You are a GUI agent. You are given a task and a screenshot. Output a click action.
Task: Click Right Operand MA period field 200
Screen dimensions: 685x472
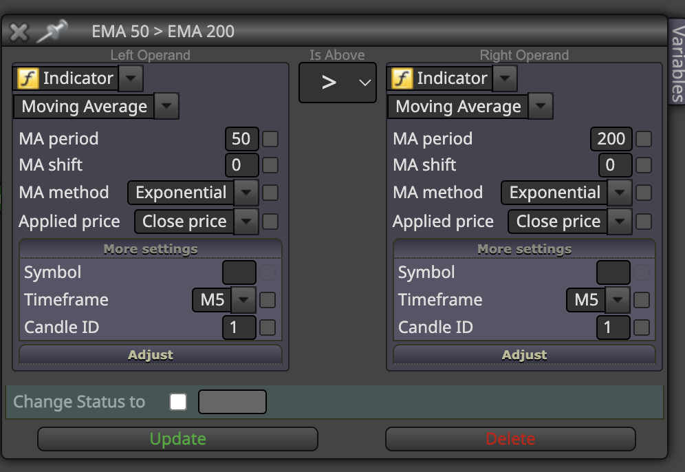(x=611, y=139)
